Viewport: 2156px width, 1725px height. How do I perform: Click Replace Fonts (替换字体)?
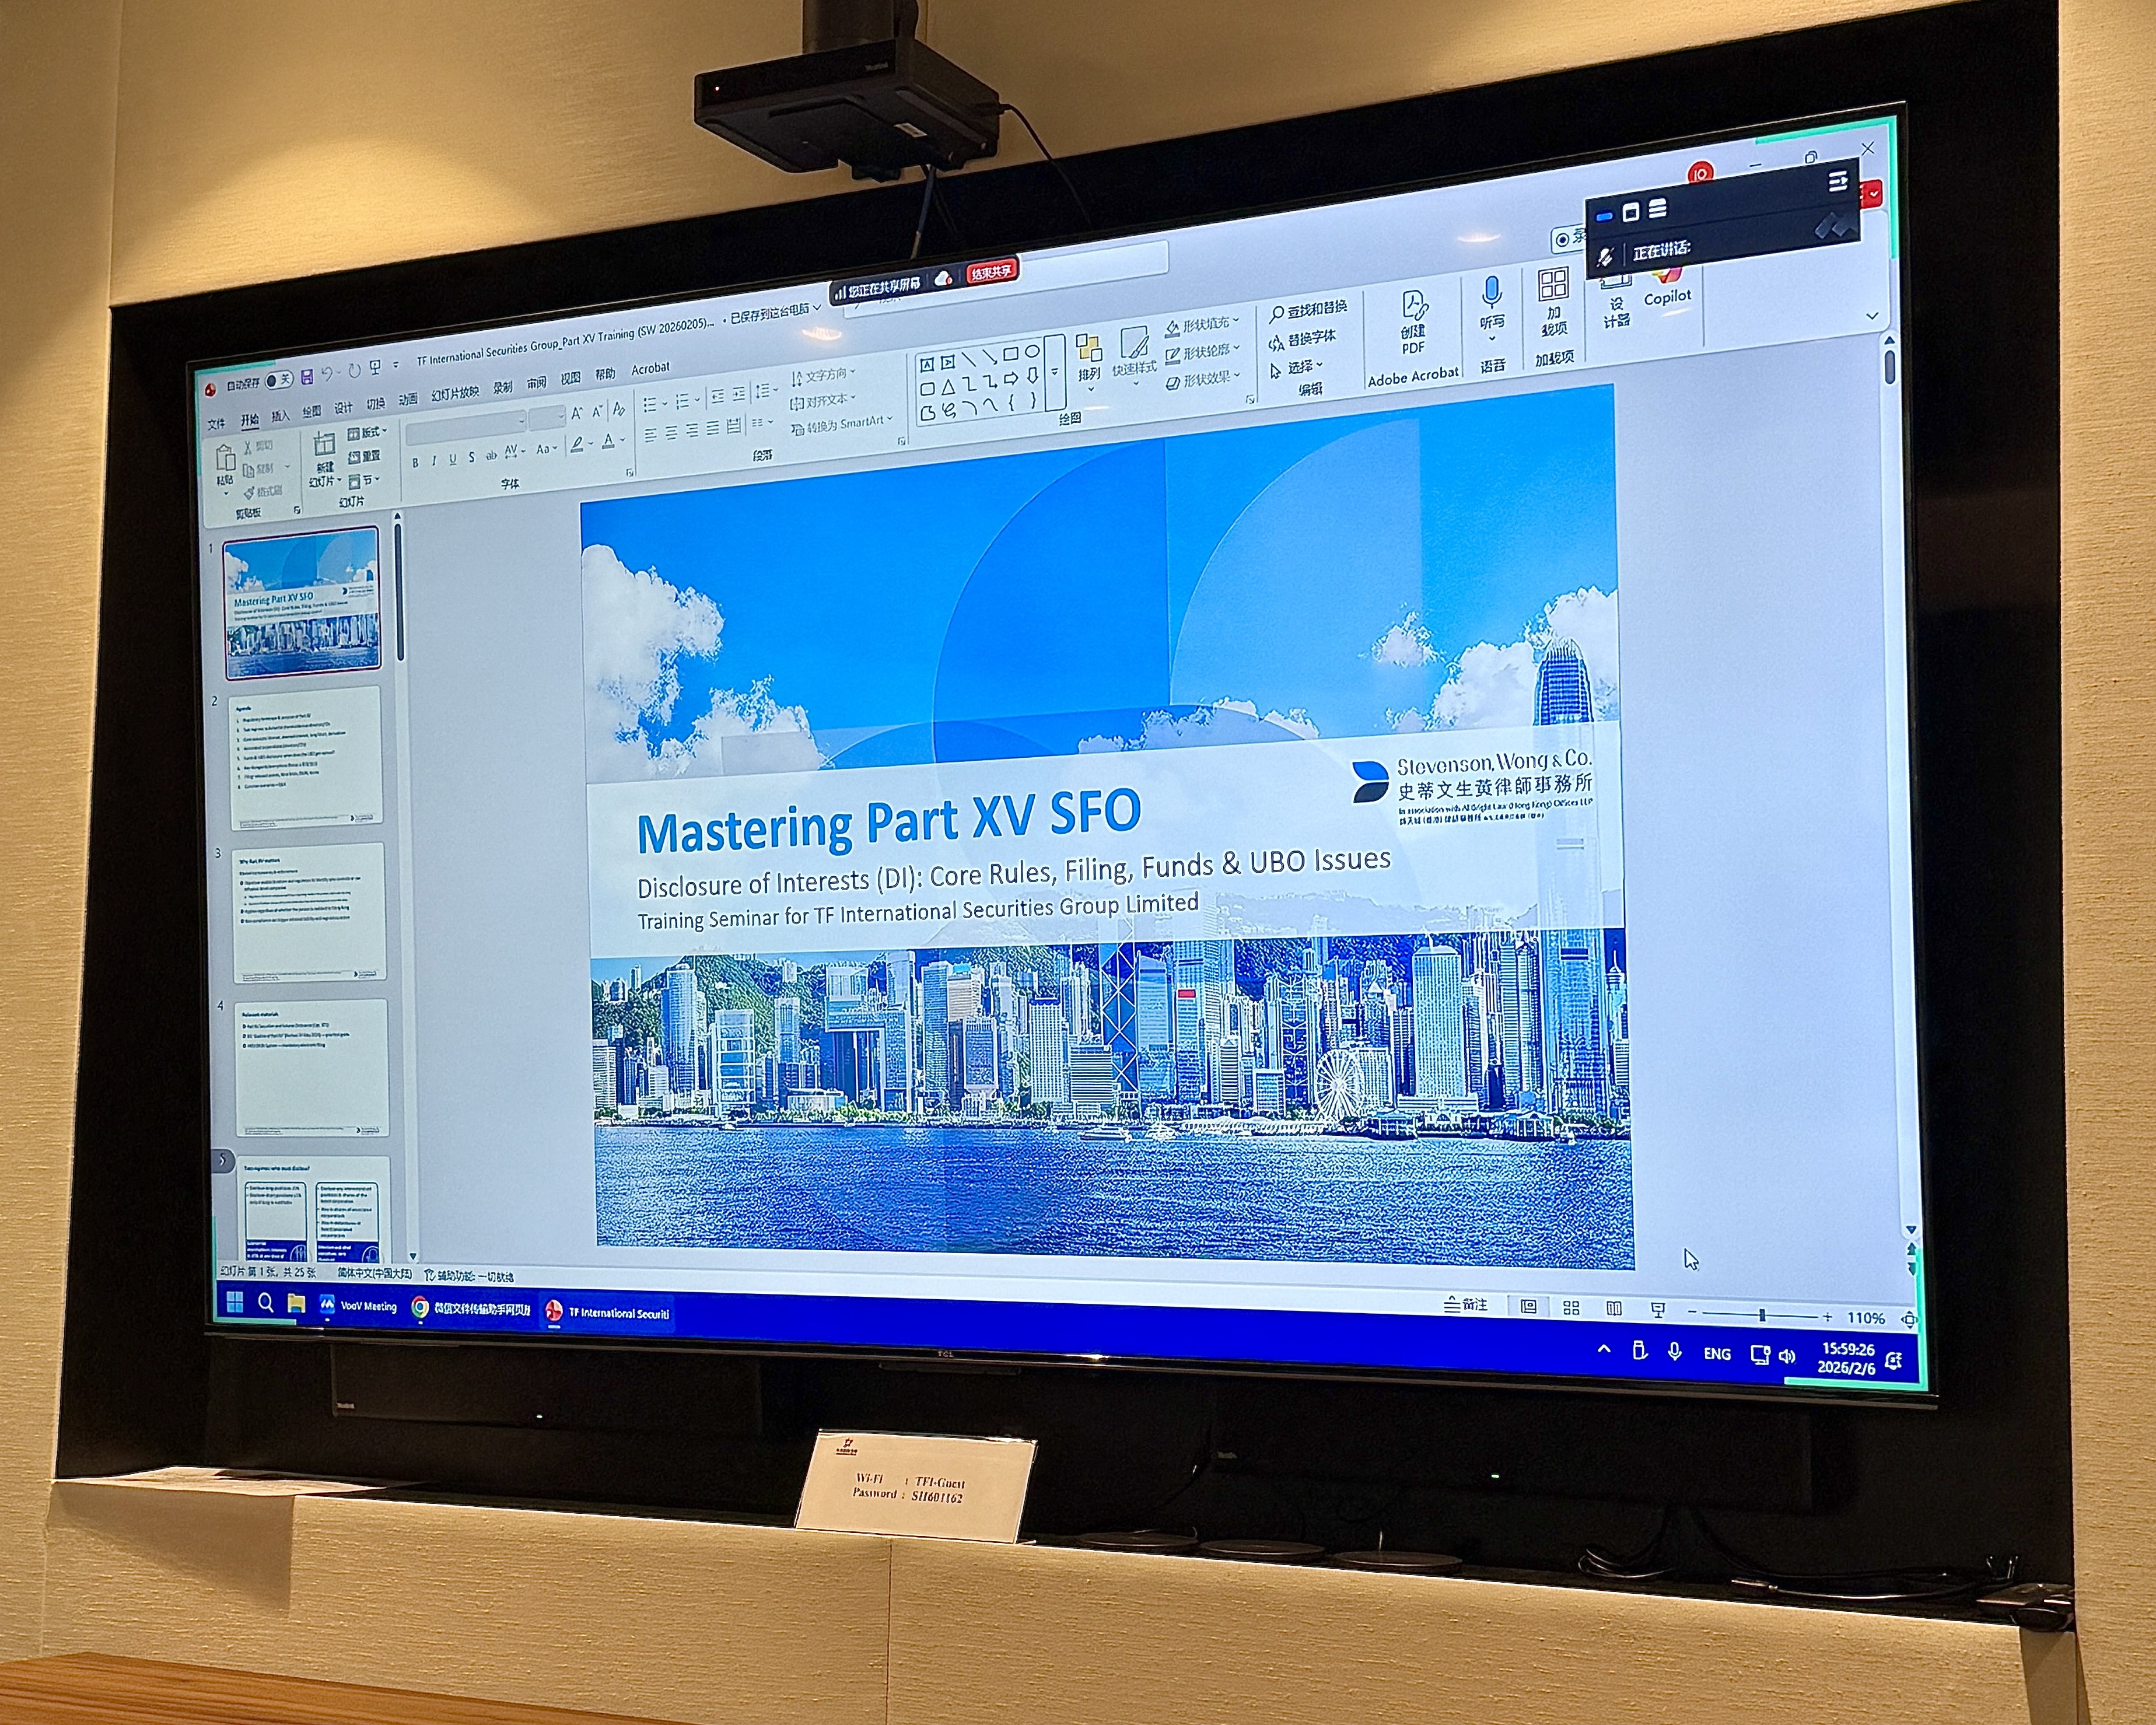[1302, 339]
